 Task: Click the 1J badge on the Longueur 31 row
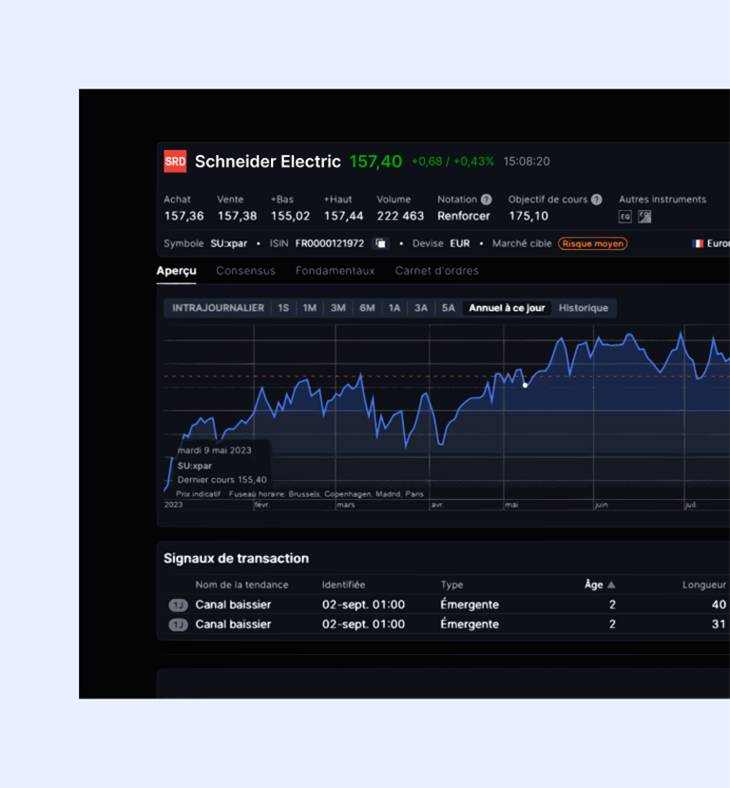pos(178,625)
